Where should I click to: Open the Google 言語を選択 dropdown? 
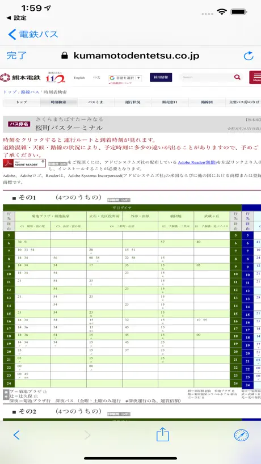pos(125,78)
